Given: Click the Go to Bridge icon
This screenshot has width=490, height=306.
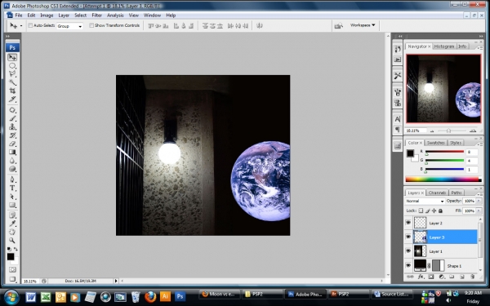Looking at the screenshot, I should coord(338,26).
